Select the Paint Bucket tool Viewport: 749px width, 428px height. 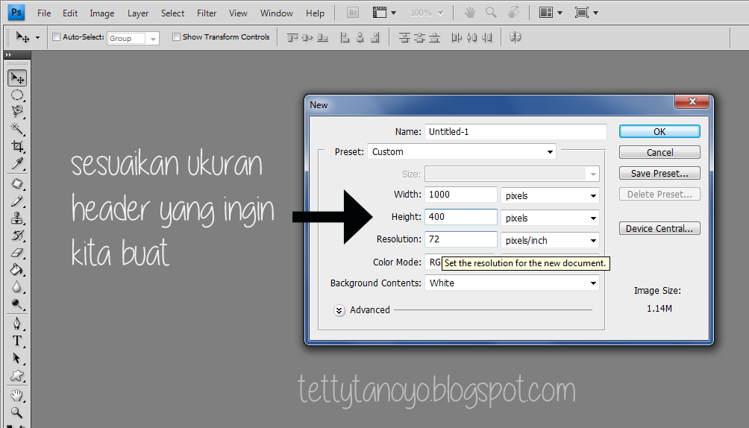16,270
